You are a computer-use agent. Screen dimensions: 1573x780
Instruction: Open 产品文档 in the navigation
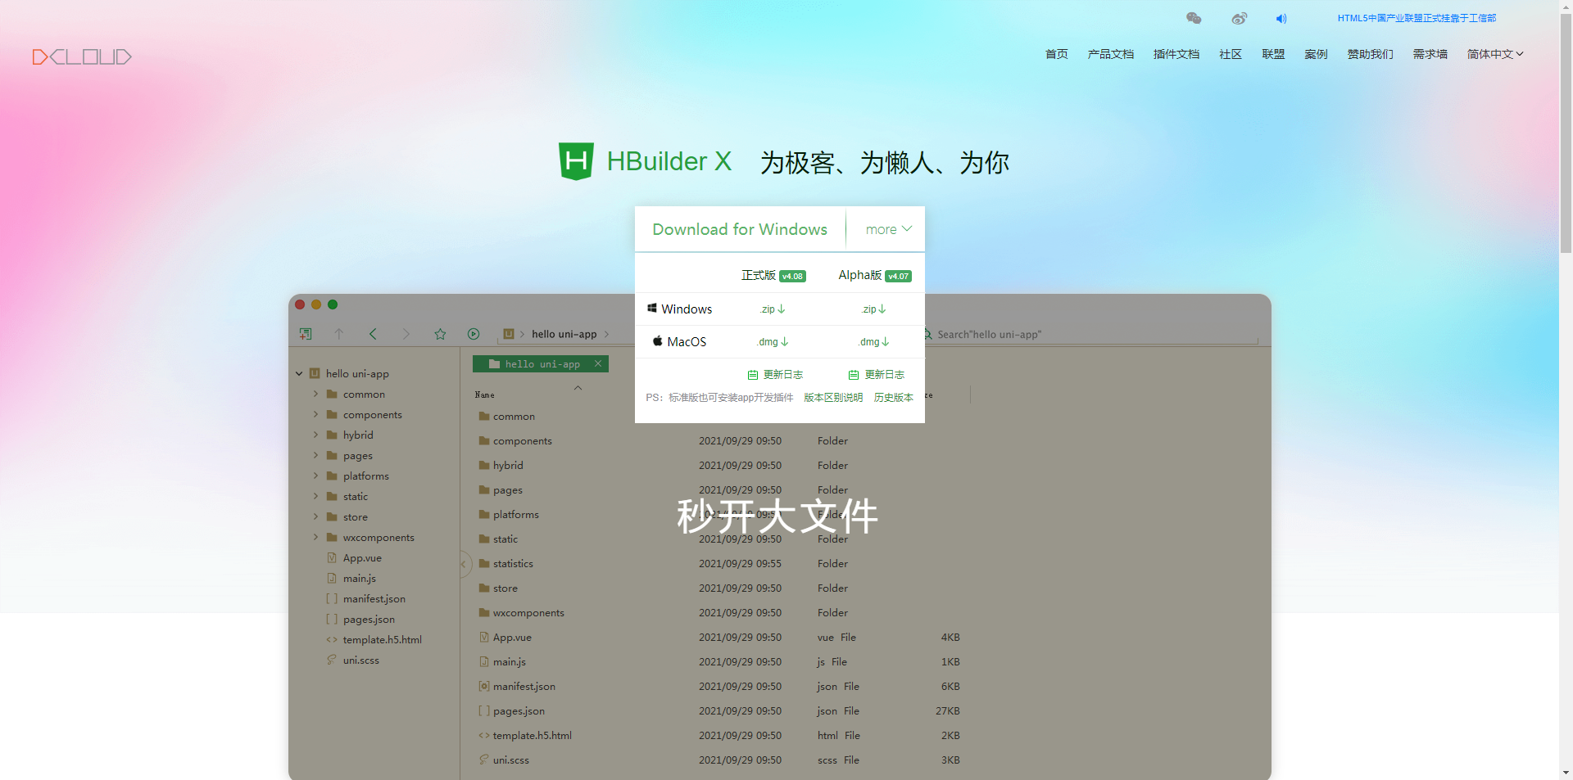(x=1111, y=54)
